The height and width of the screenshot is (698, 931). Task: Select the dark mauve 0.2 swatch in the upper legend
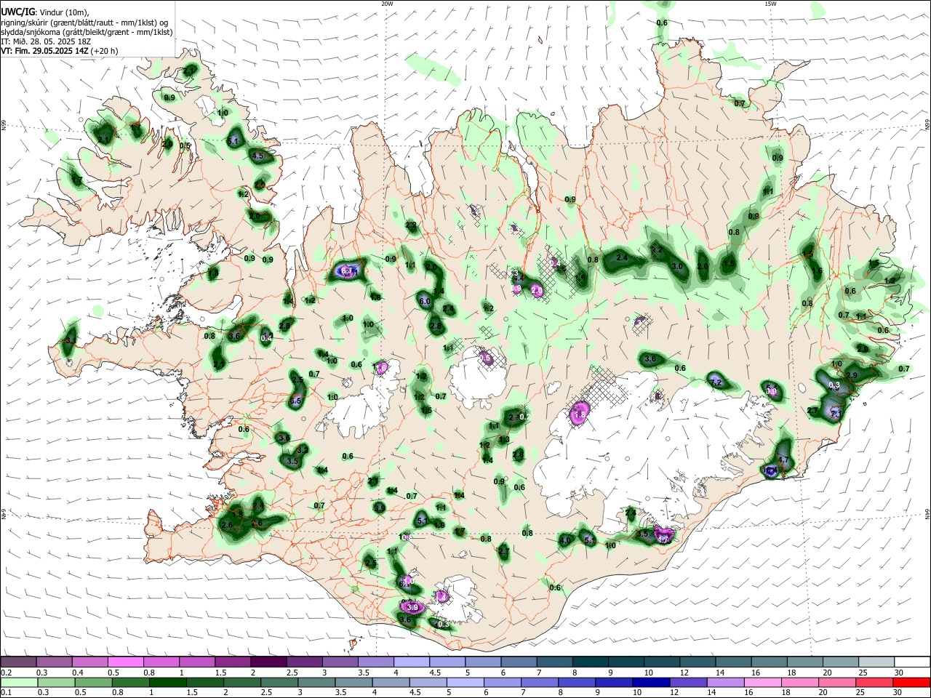[x=18, y=662]
